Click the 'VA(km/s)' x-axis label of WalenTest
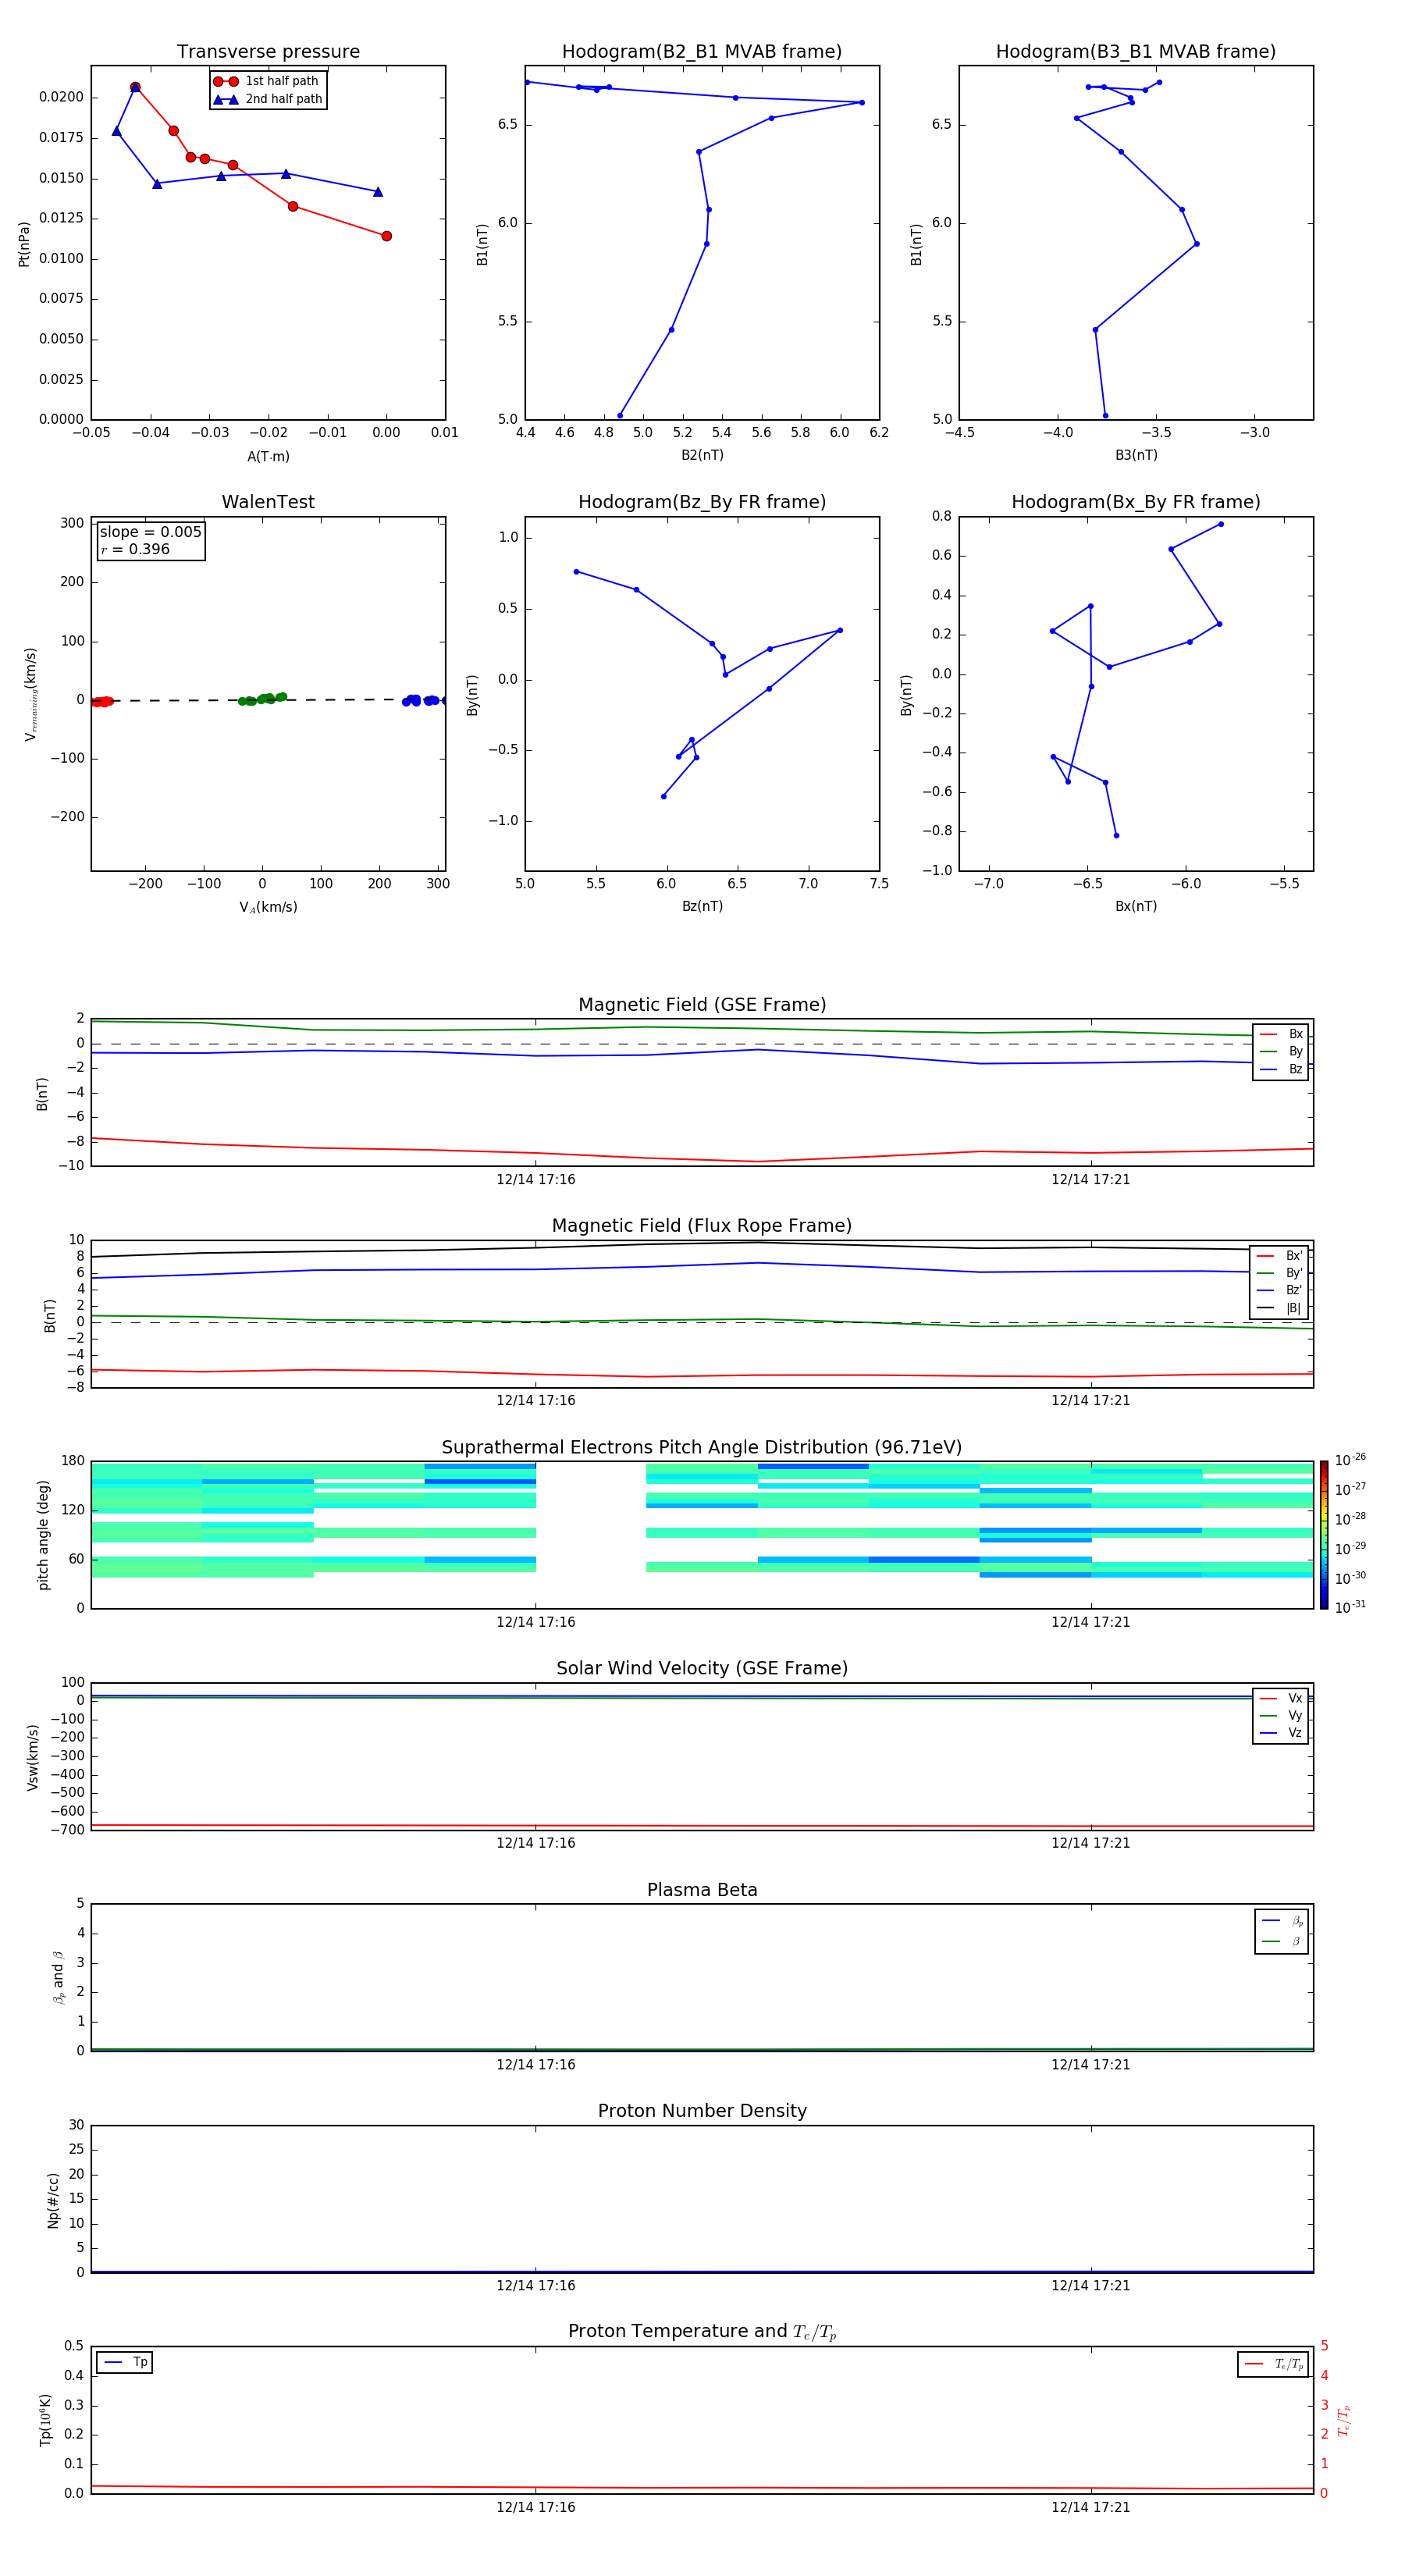The width and height of the screenshot is (1405, 2576). [268, 907]
